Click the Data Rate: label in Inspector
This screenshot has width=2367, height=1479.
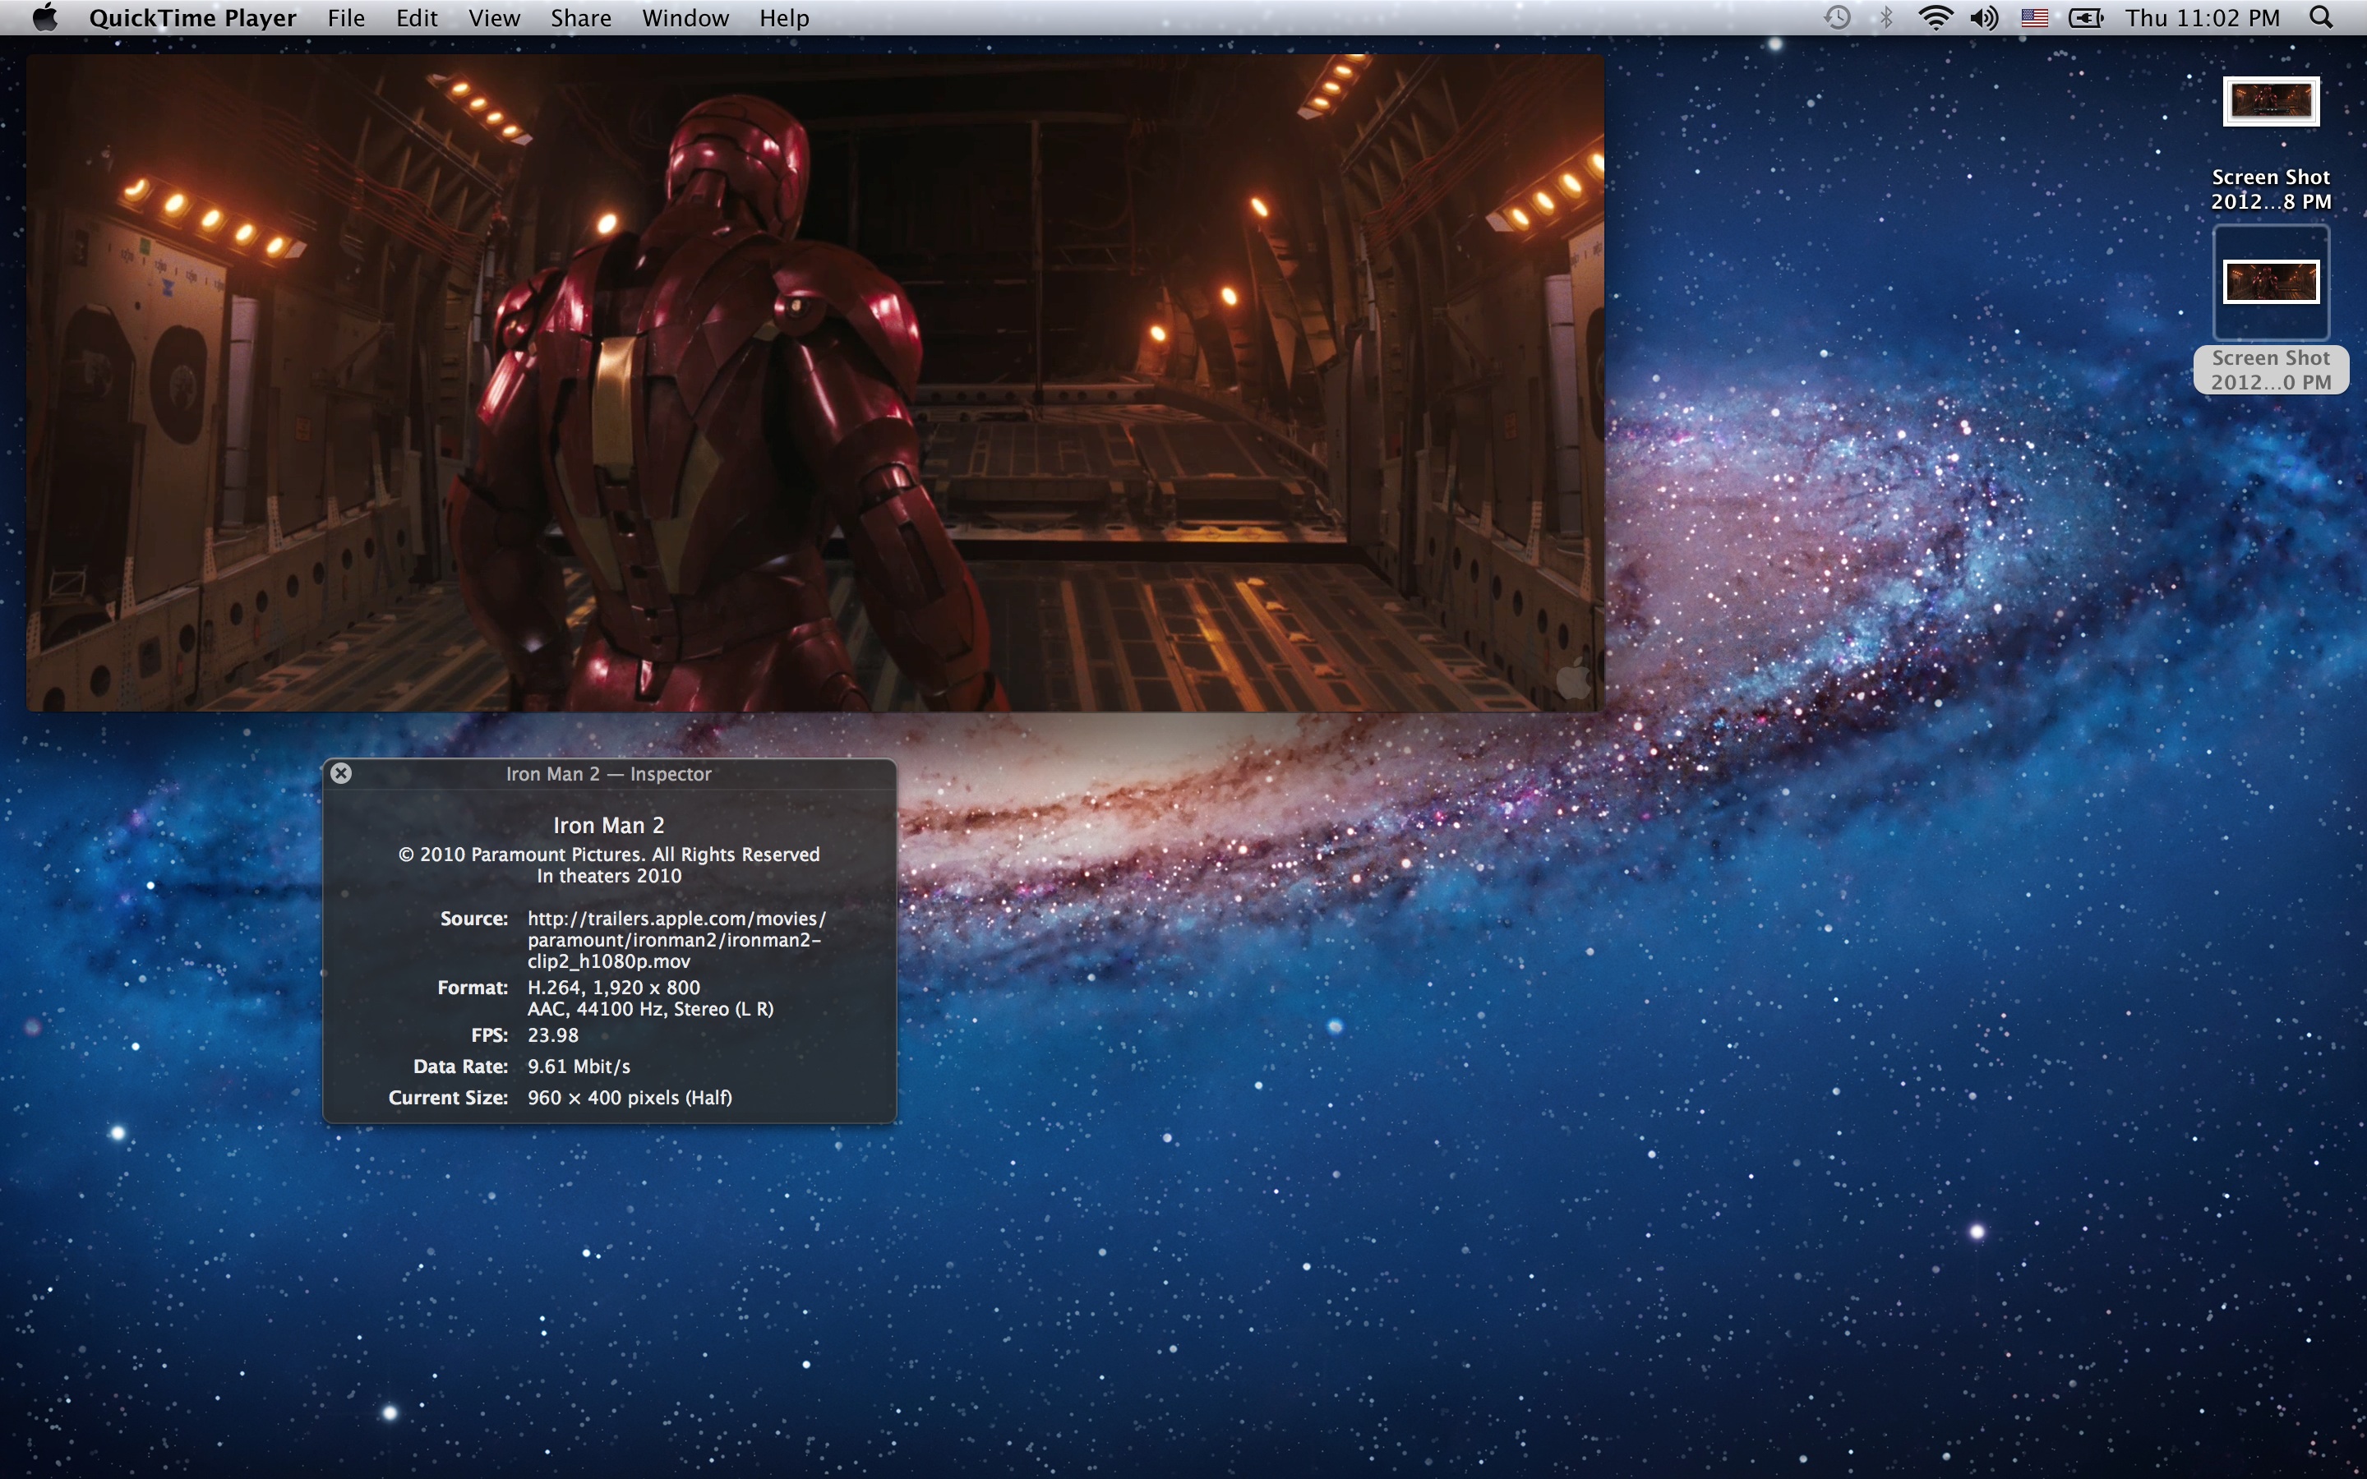461,1067
